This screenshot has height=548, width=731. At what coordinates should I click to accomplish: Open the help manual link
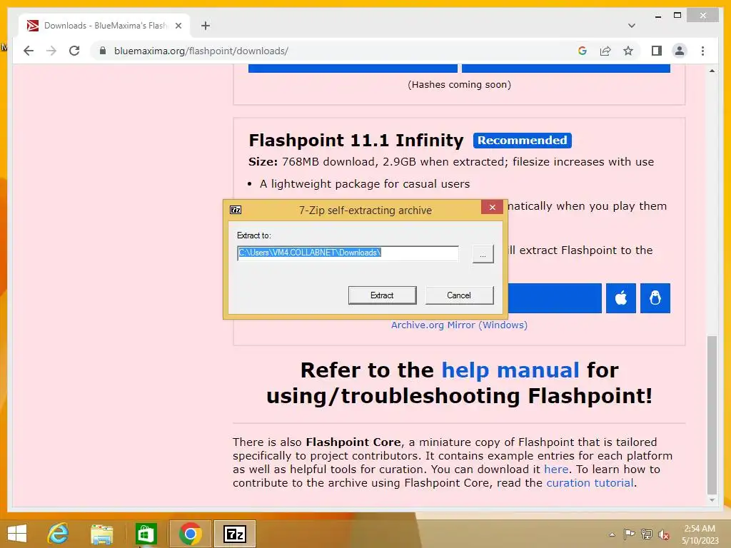tap(510, 370)
